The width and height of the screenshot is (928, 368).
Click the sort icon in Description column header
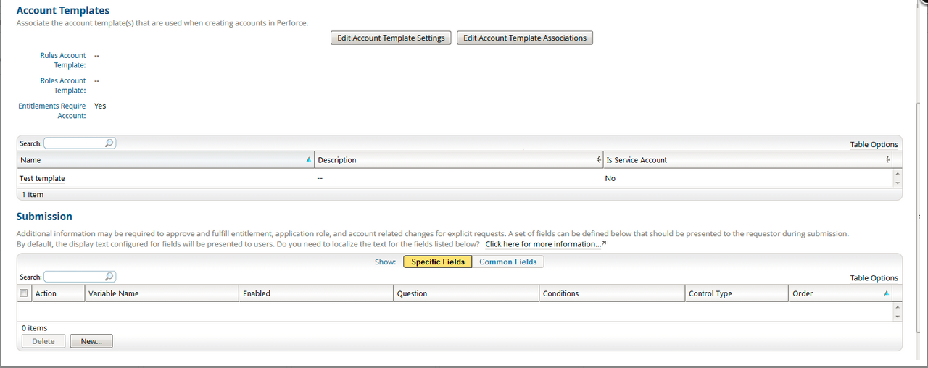pos(598,160)
